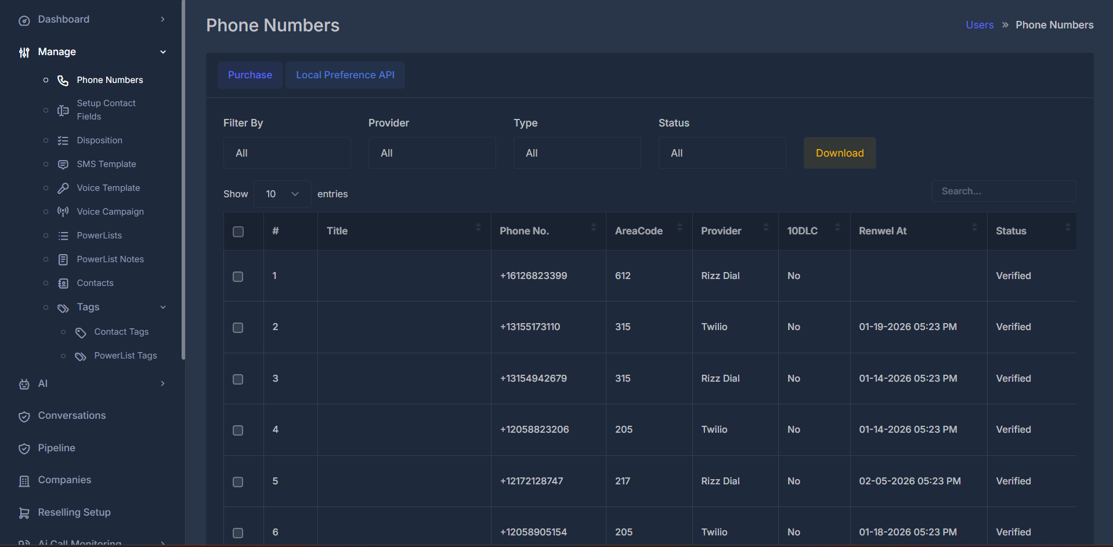
Task: Select the Setup Contact Fields icon
Action: point(63,110)
